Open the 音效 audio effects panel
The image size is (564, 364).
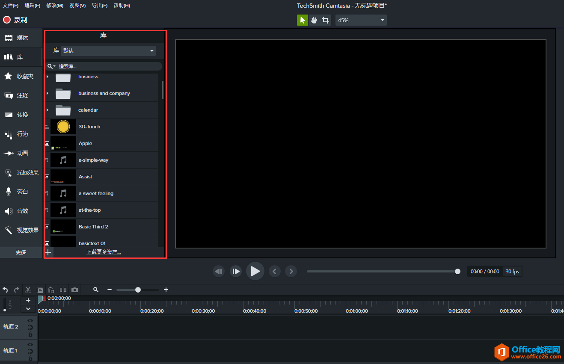tap(21, 211)
